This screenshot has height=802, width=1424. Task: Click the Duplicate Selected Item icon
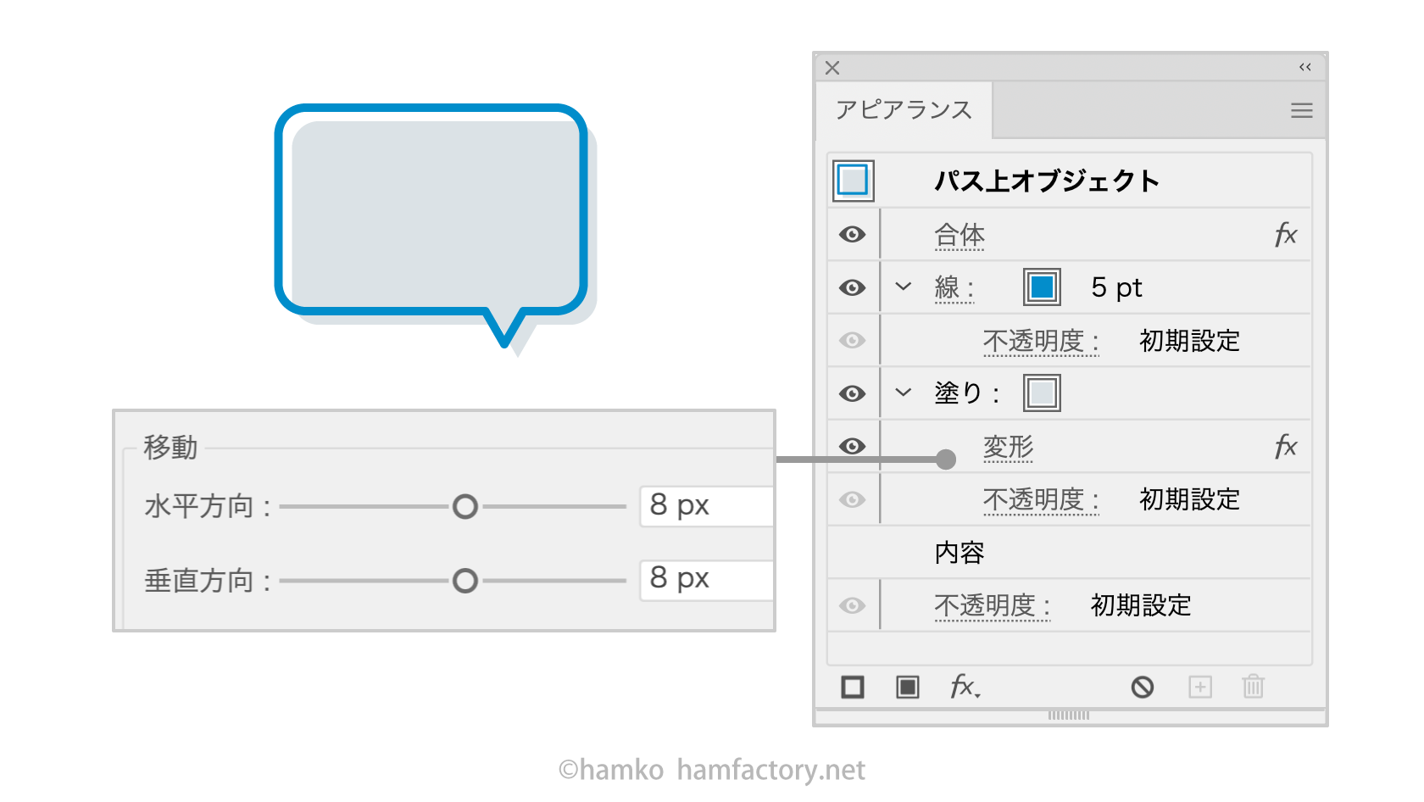(x=1199, y=687)
